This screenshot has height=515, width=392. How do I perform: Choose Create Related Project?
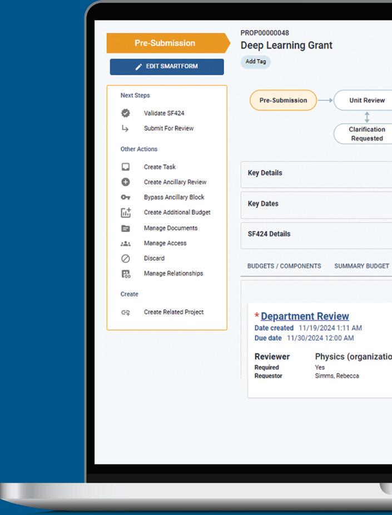(x=173, y=312)
